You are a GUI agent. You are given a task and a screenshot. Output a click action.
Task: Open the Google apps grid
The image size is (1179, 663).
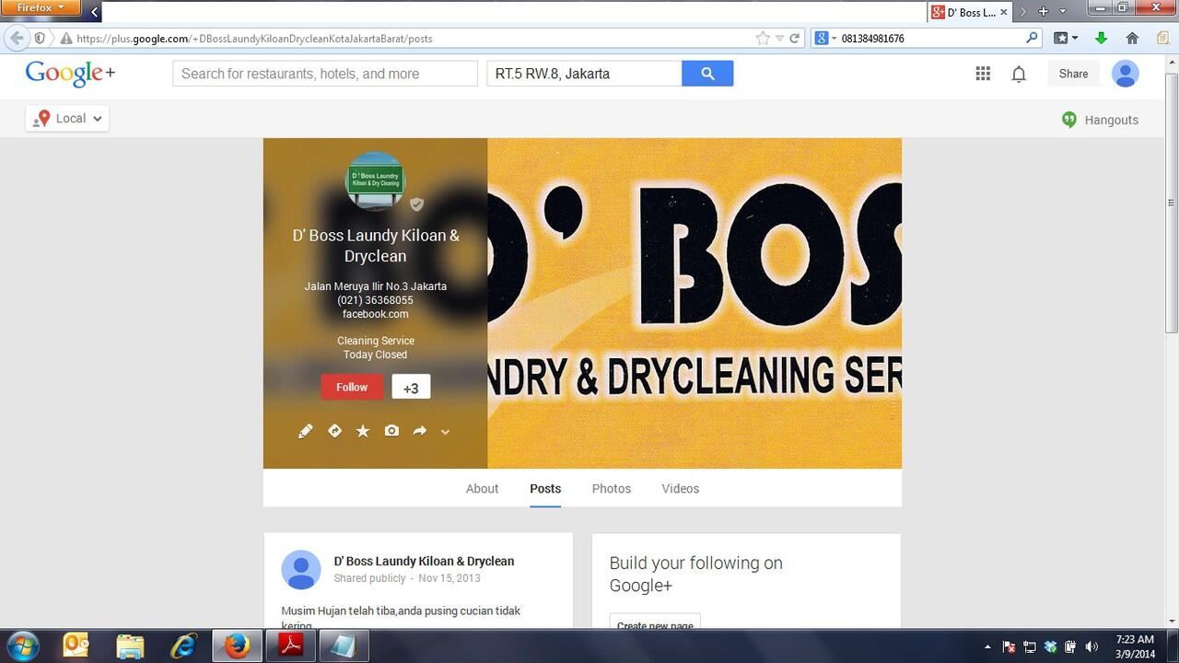983,74
